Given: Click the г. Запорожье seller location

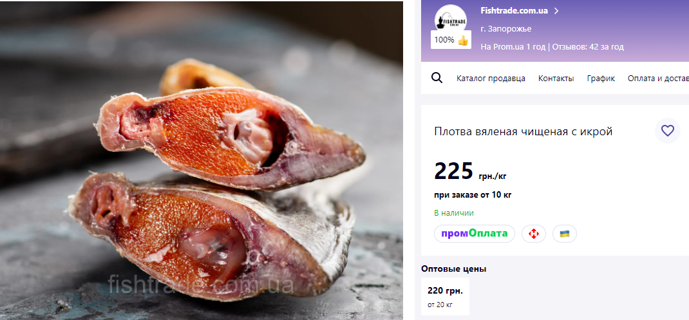Looking at the screenshot, I should 505,28.
